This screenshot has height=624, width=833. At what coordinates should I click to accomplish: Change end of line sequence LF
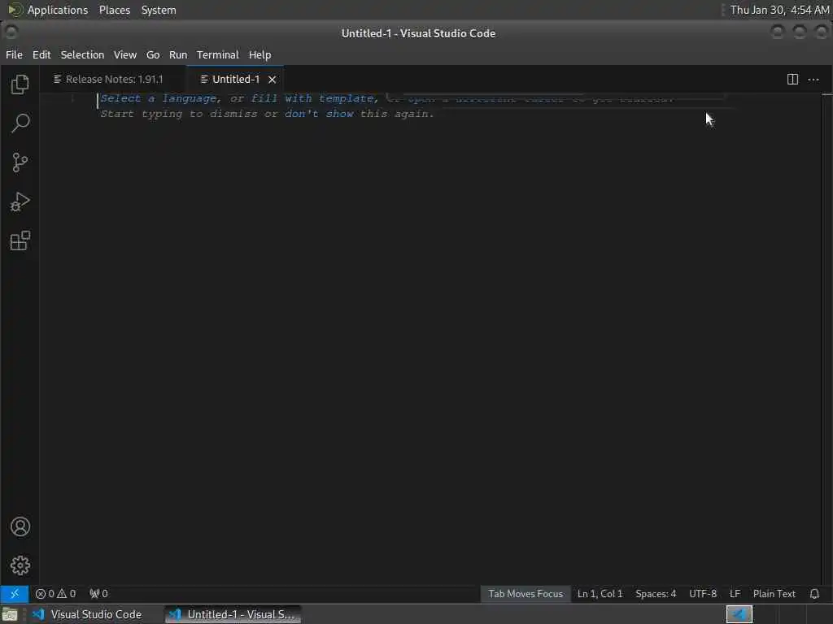click(x=735, y=594)
